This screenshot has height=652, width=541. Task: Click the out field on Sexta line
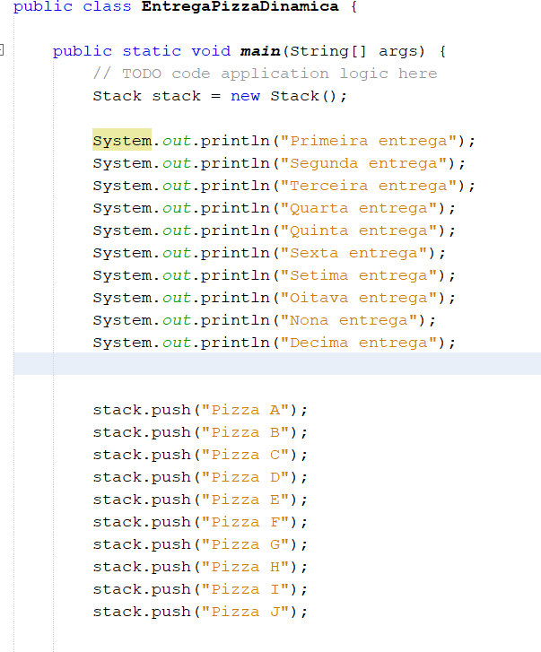tap(177, 253)
